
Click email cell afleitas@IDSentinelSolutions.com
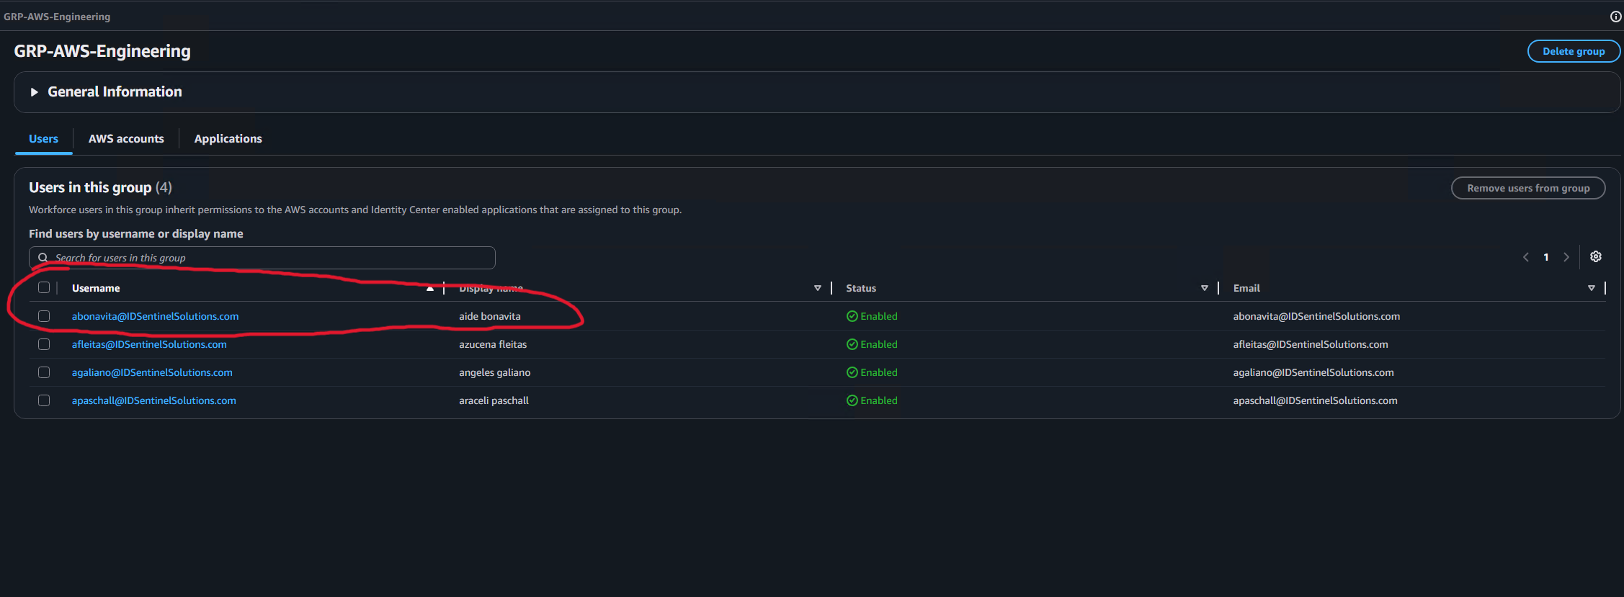tap(1311, 344)
